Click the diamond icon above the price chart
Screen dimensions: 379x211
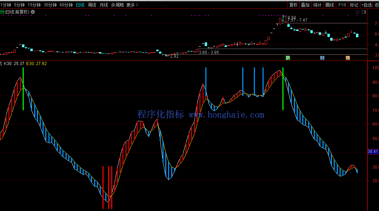357,12
